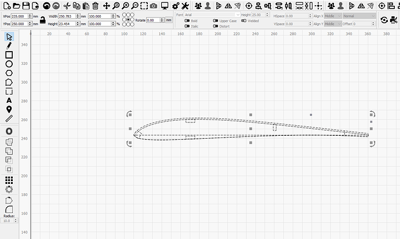Import a file into the project
The width and height of the screenshot is (400, 239).
(x=35, y=6)
